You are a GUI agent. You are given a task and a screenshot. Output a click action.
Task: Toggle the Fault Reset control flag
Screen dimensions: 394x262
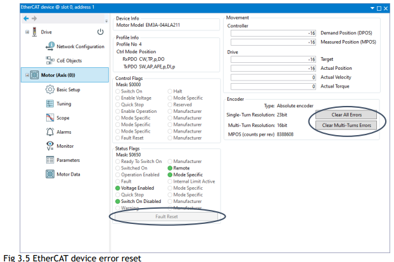pyautogui.click(x=117, y=138)
